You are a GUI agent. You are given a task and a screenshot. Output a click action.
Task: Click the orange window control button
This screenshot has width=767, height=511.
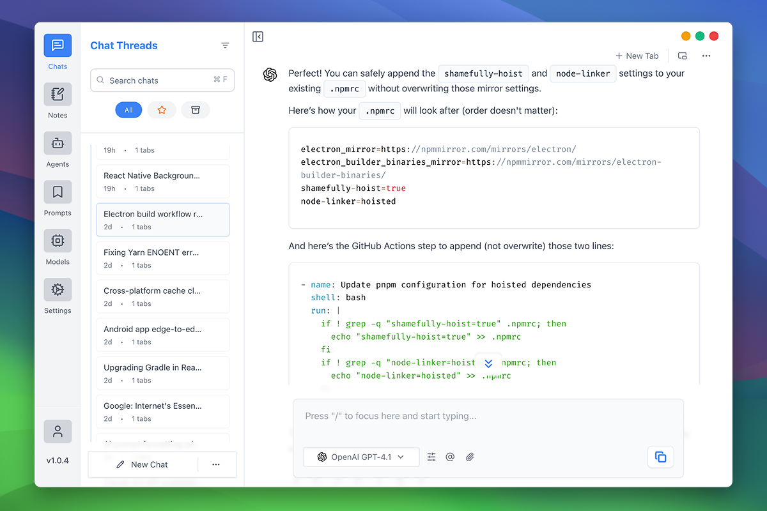tap(686, 36)
